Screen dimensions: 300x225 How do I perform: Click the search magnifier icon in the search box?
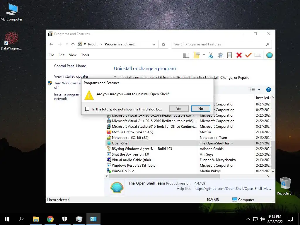tap(267, 45)
